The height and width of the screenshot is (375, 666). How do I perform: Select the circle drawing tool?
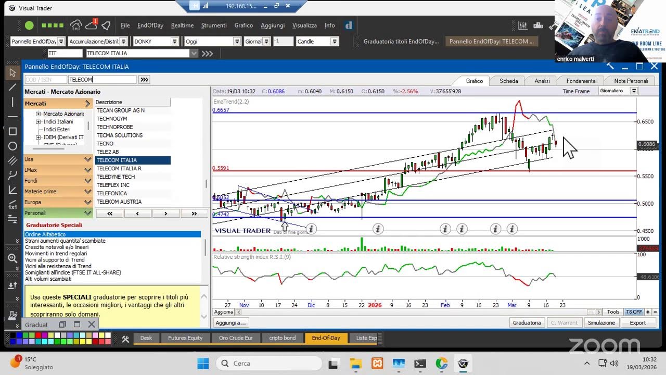[x=12, y=146]
